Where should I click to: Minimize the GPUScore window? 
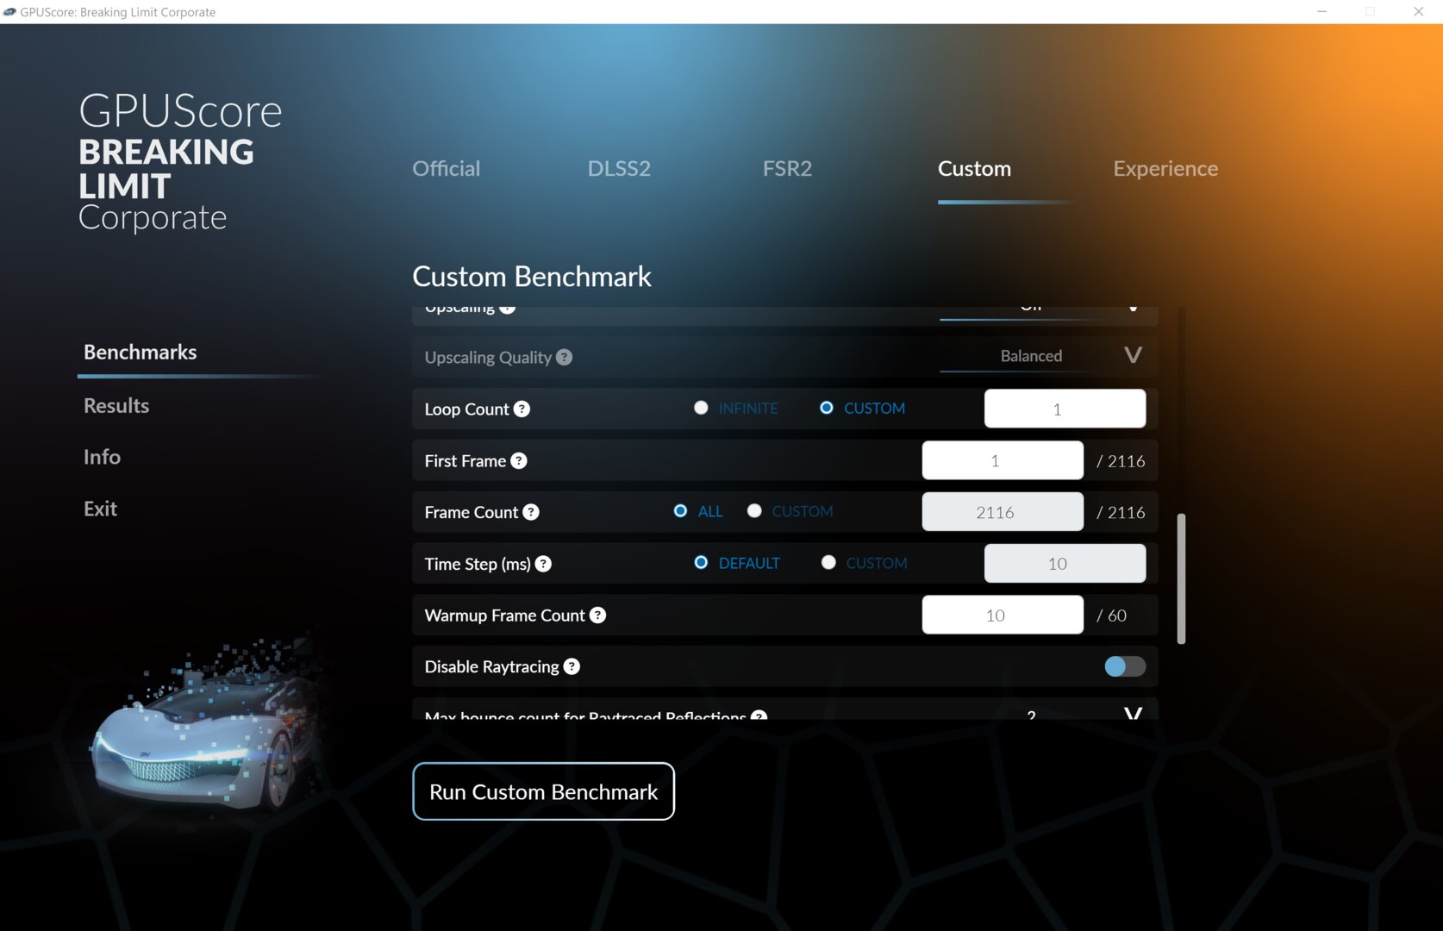point(1321,12)
